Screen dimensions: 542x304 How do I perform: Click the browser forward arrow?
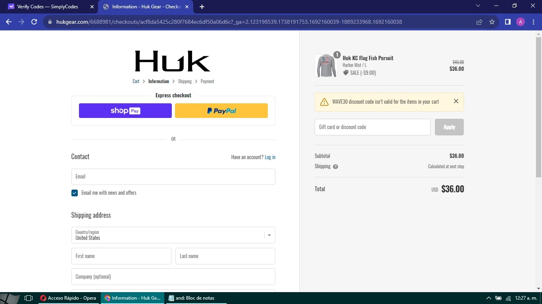pyautogui.click(x=21, y=22)
